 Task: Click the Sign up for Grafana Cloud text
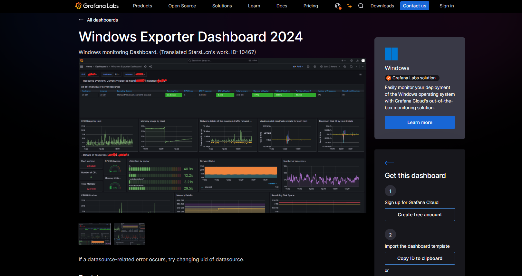tap(411, 202)
